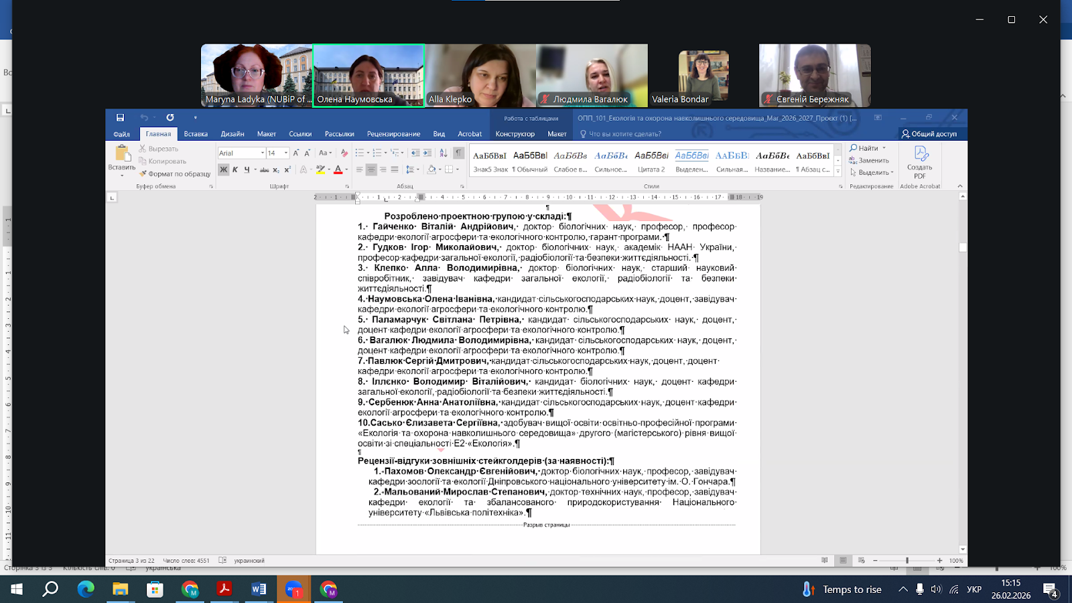Toggle show paragraph marks (¶)
Image resolution: width=1072 pixels, height=603 pixels.
(x=458, y=153)
